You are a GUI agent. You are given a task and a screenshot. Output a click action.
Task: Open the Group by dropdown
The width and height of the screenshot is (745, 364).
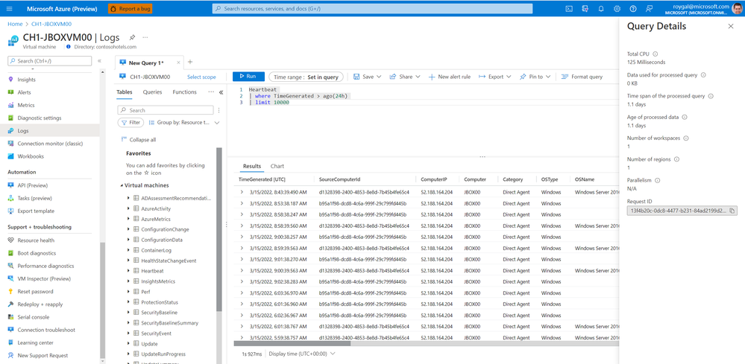[184, 123]
